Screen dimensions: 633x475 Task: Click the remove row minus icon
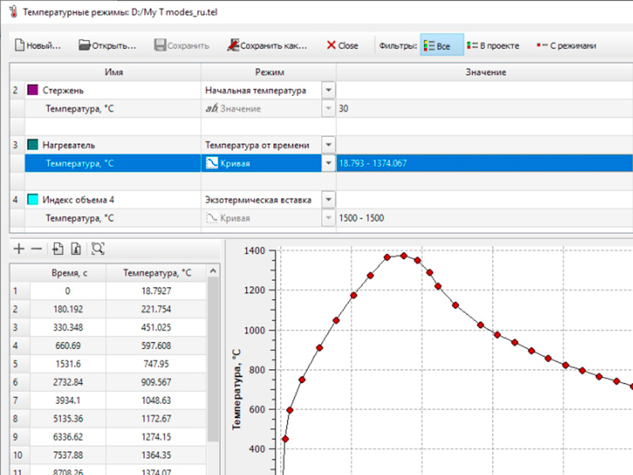pyautogui.click(x=36, y=249)
